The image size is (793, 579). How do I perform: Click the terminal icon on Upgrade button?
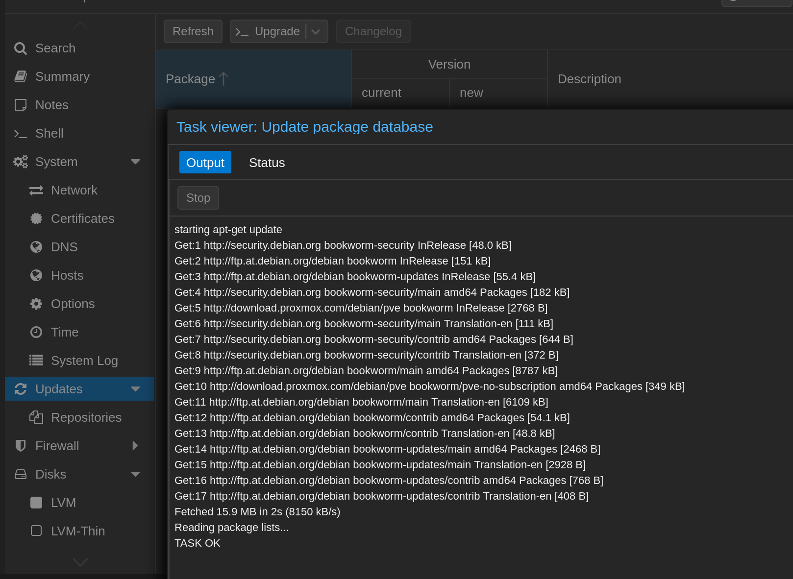[242, 32]
